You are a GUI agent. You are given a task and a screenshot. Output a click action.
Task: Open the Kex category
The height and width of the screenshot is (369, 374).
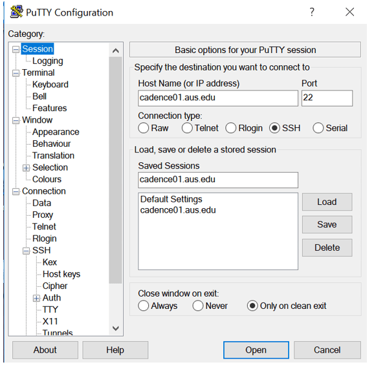pos(50,262)
